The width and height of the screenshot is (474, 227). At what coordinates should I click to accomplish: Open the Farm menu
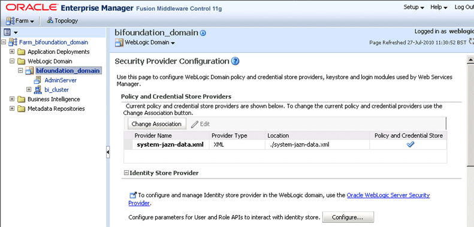(x=20, y=21)
